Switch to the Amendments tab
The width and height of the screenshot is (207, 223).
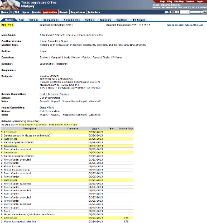click(71, 20)
